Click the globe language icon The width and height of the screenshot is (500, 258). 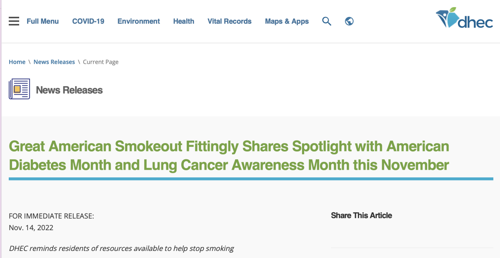click(x=350, y=21)
